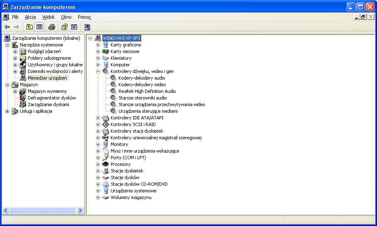The image size is (377, 226).
Task: Click the Print toolbar icon
Action: click(x=52, y=27)
